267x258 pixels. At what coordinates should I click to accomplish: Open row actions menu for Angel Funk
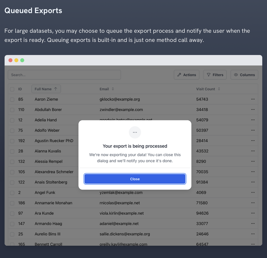(253, 192)
